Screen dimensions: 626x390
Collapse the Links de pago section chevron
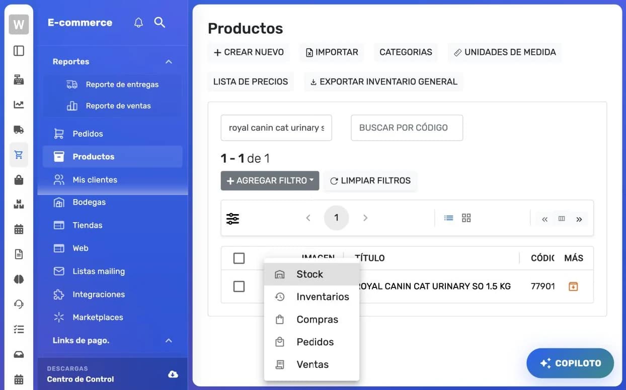169,341
